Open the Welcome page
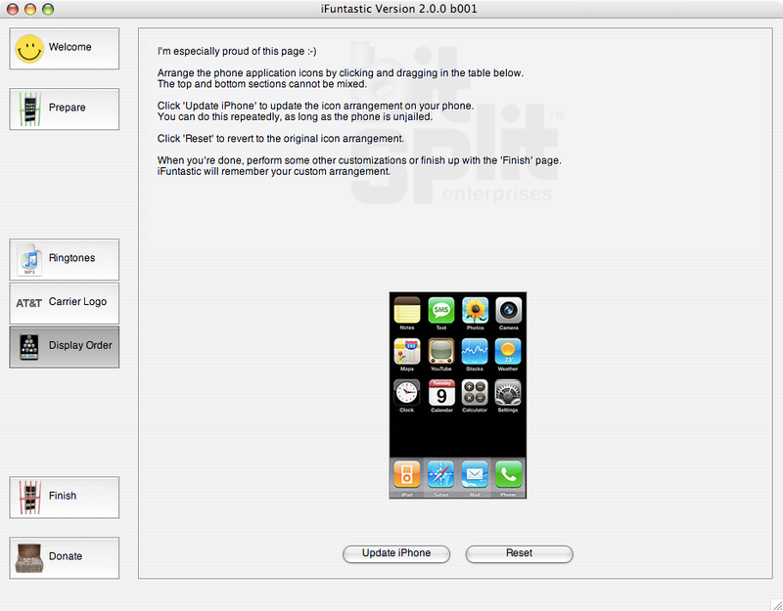Image resolution: width=783 pixels, height=611 pixels. [x=65, y=48]
